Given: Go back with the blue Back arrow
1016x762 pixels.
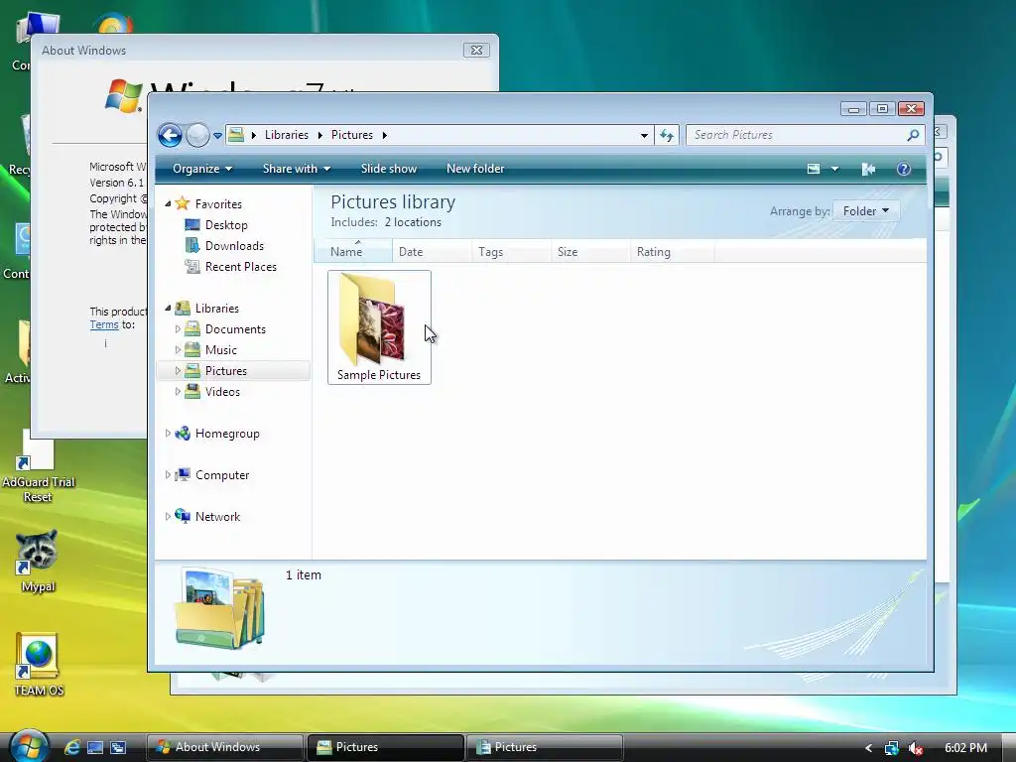Looking at the screenshot, I should [x=170, y=135].
